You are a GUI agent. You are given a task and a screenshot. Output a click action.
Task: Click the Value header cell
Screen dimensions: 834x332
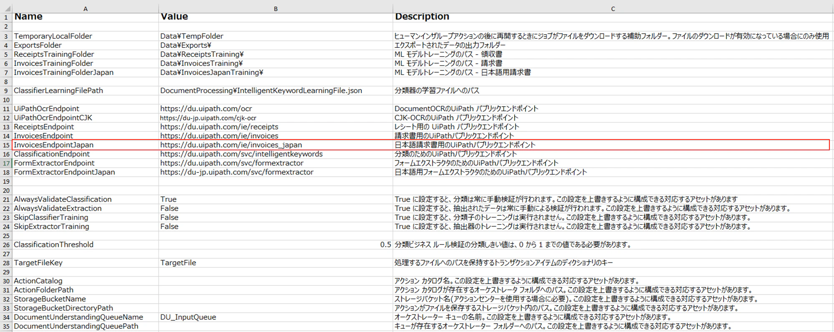pos(276,17)
